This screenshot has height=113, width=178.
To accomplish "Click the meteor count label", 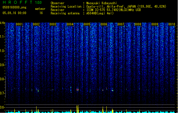I will tap(40, 9).
